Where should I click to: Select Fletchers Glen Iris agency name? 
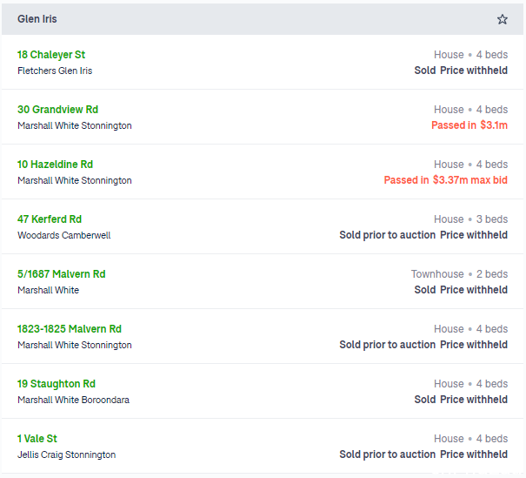pos(55,71)
